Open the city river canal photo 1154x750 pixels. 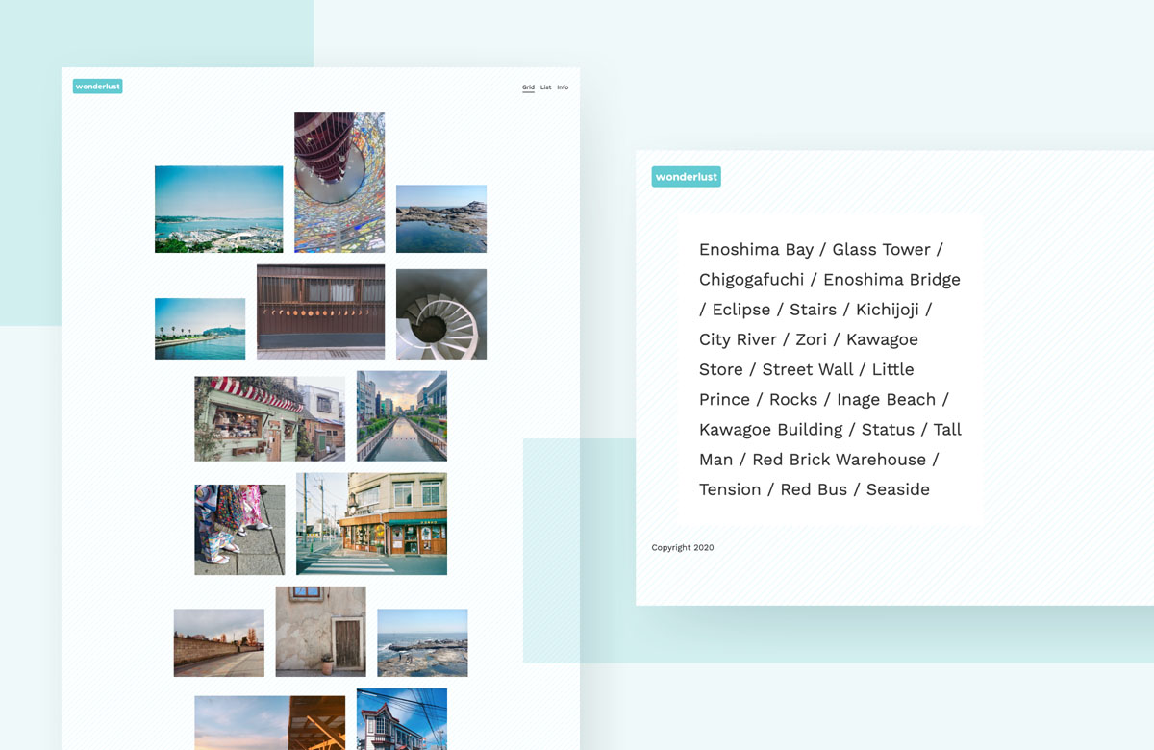pyautogui.click(x=401, y=415)
